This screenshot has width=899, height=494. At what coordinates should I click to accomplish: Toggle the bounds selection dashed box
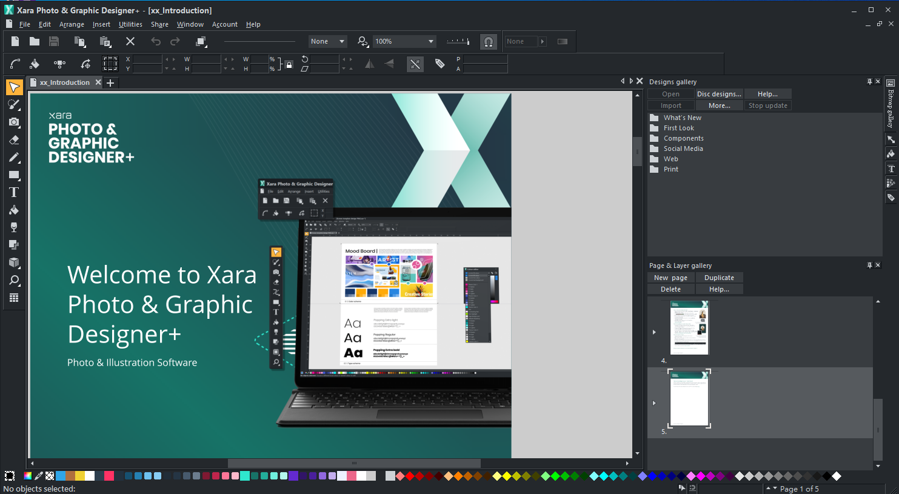pos(110,64)
